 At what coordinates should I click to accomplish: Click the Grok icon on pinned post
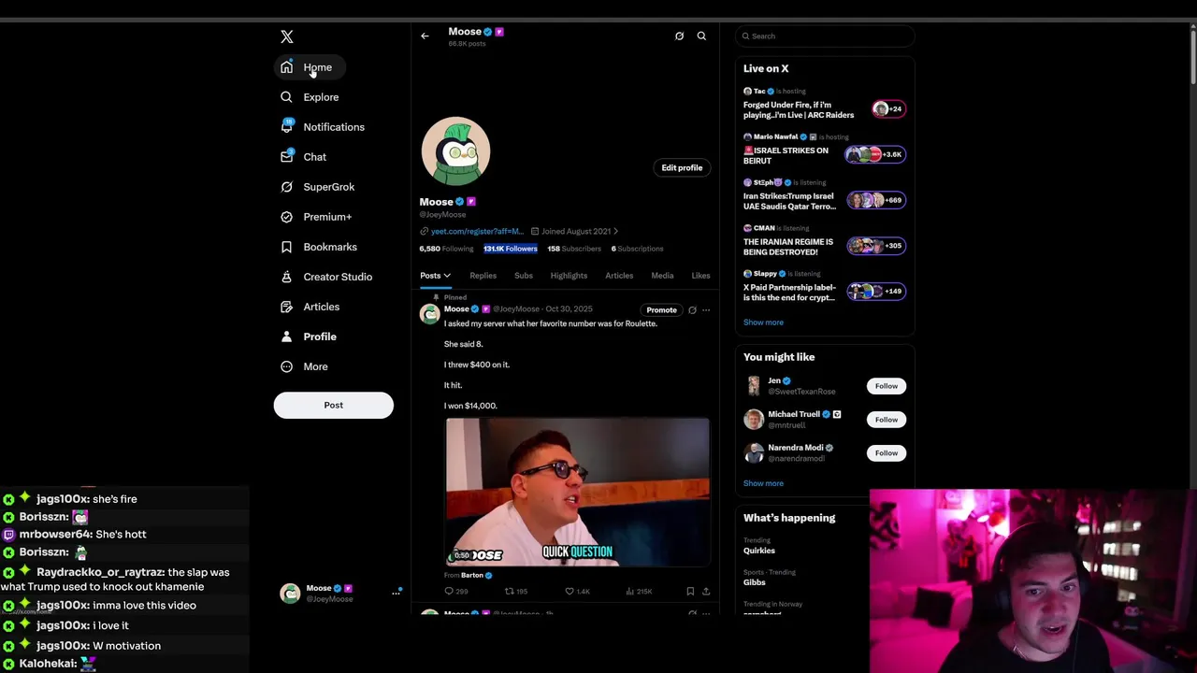click(x=692, y=310)
